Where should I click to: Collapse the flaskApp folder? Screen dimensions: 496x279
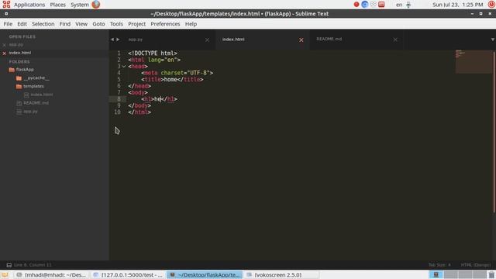[x=25, y=69]
